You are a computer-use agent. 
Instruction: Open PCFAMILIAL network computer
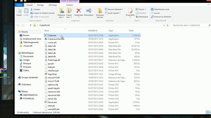[29, 98]
